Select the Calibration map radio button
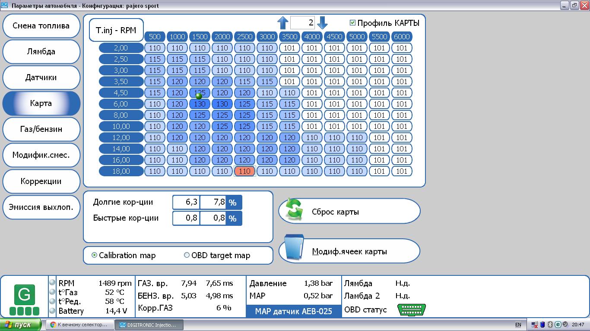The height and width of the screenshot is (331, 590). coord(95,255)
